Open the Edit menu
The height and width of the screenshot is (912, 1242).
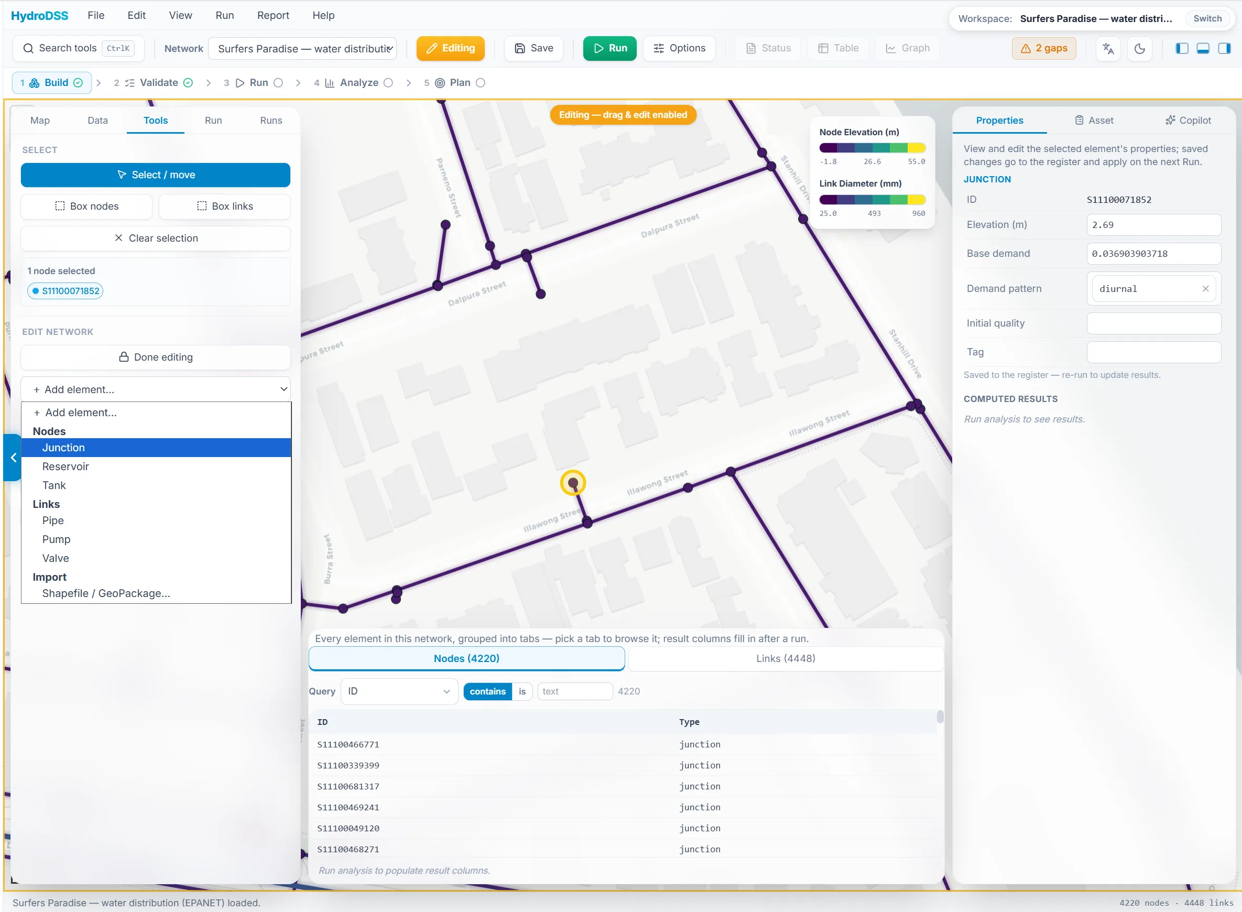click(136, 15)
